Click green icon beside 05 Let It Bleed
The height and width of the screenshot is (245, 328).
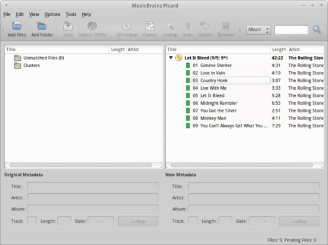[x=188, y=96]
